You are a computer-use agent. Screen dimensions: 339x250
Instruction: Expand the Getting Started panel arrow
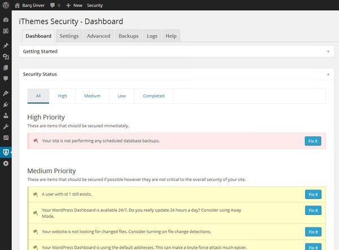328,51
